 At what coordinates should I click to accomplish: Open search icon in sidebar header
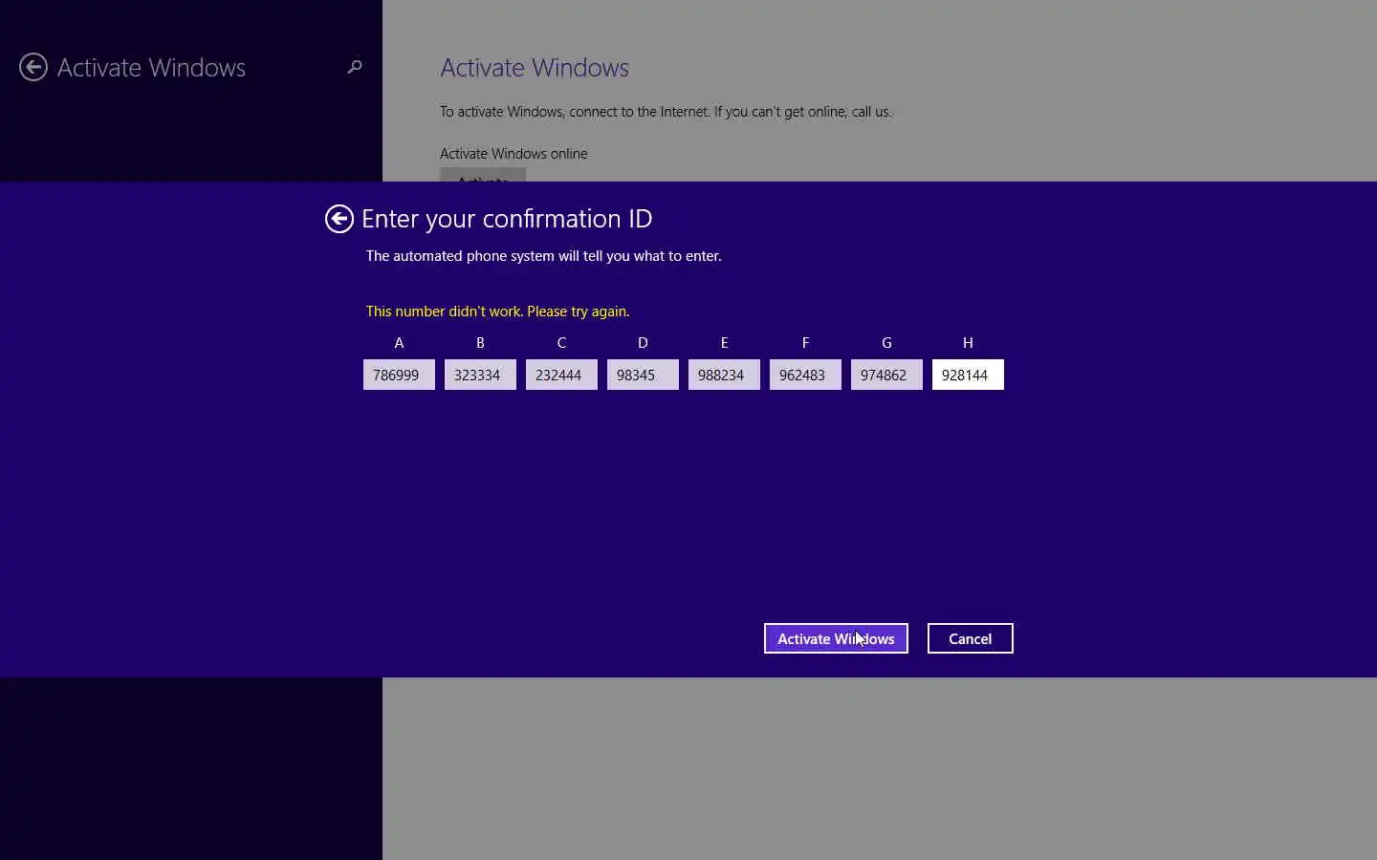(355, 67)
